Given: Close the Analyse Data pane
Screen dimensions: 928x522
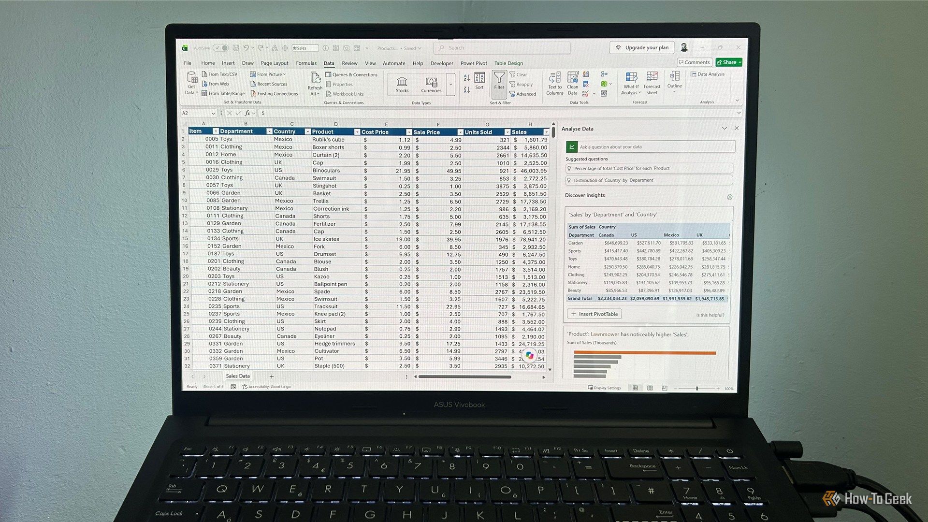Looking at the screenshot, I should point(737,129).
